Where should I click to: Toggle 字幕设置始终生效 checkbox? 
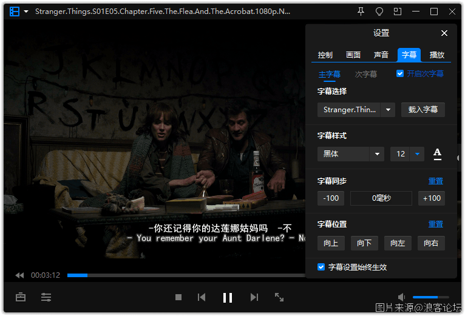coord(321,267)
